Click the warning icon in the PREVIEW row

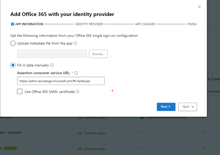[x=80, y=149]
